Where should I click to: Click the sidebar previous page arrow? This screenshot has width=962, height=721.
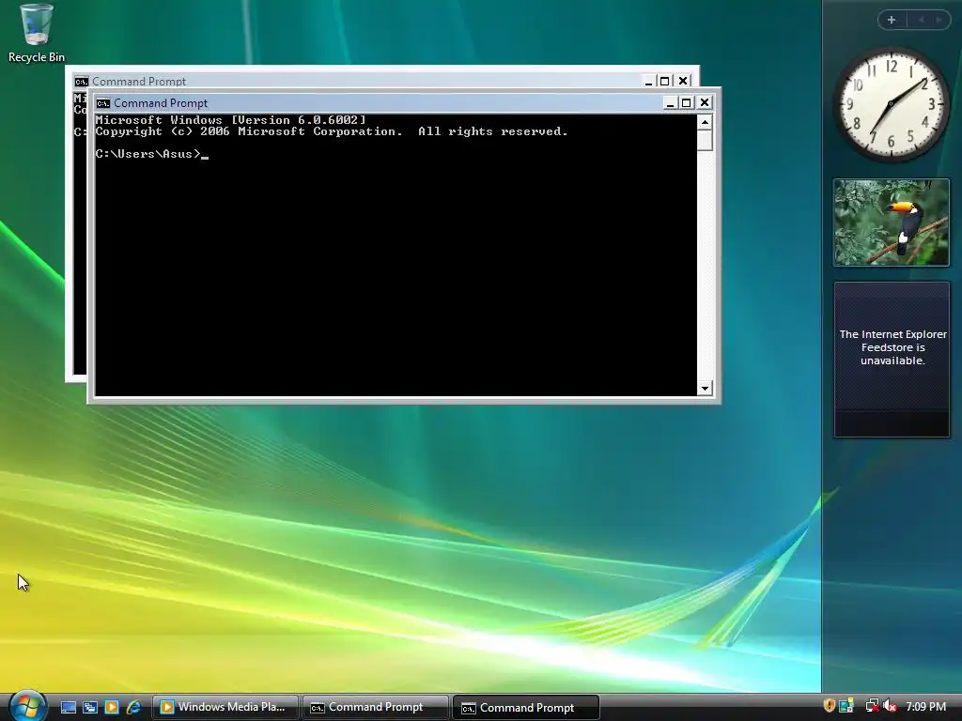(921, 20)
